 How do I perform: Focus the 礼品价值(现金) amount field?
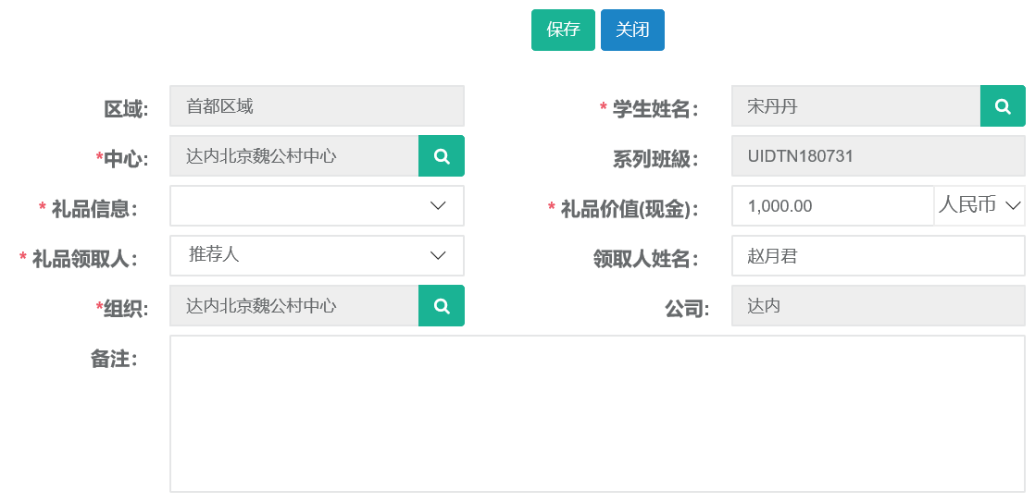point(831,206)
